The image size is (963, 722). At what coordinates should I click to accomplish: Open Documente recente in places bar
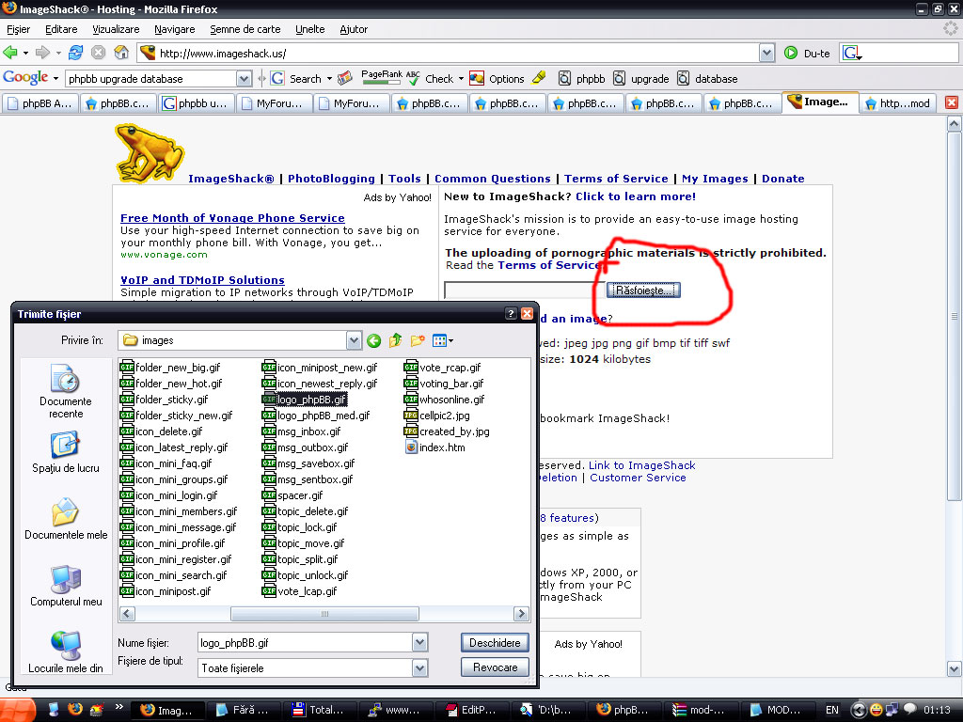pos(66,392)
